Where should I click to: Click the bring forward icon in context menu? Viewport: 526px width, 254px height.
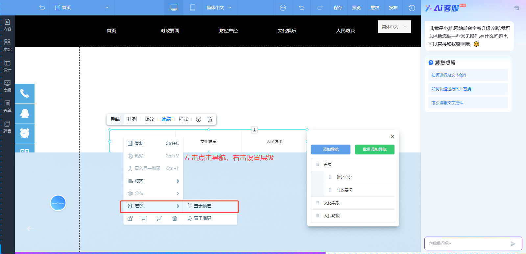144,219
